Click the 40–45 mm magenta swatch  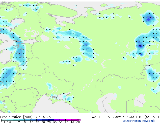tap(68, 120)
